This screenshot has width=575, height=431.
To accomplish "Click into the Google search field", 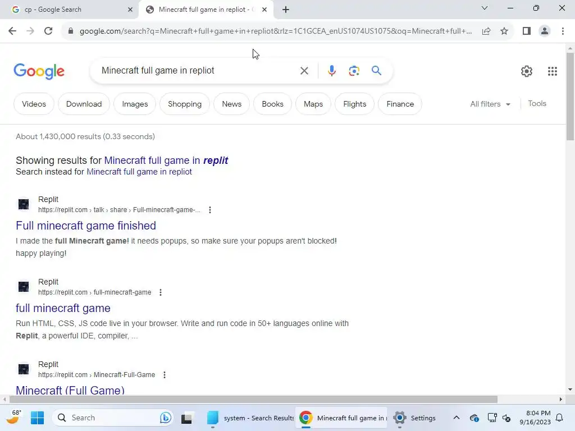I will (x=198, y=70).
